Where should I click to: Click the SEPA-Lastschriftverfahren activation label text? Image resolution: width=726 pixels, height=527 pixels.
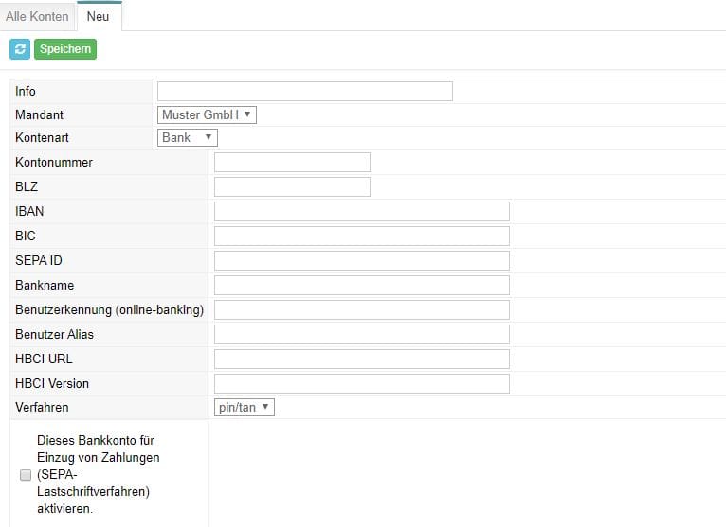[x=99, y=474]
